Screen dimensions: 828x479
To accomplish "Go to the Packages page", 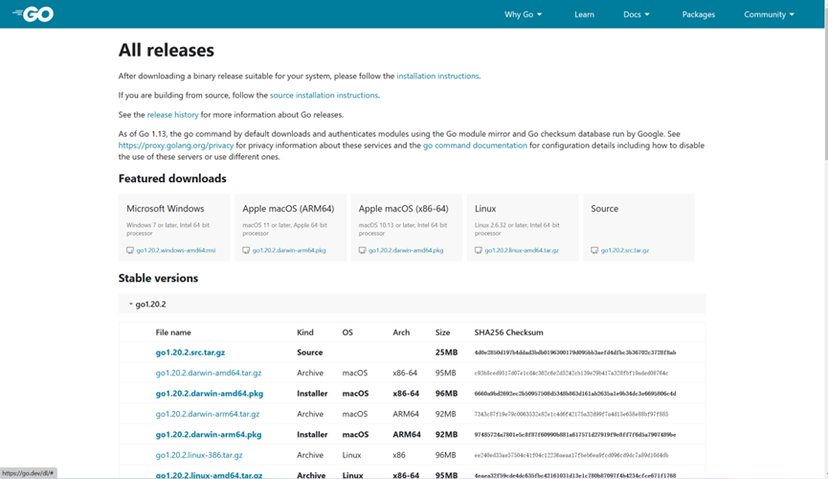I will (x=698, y=14).
